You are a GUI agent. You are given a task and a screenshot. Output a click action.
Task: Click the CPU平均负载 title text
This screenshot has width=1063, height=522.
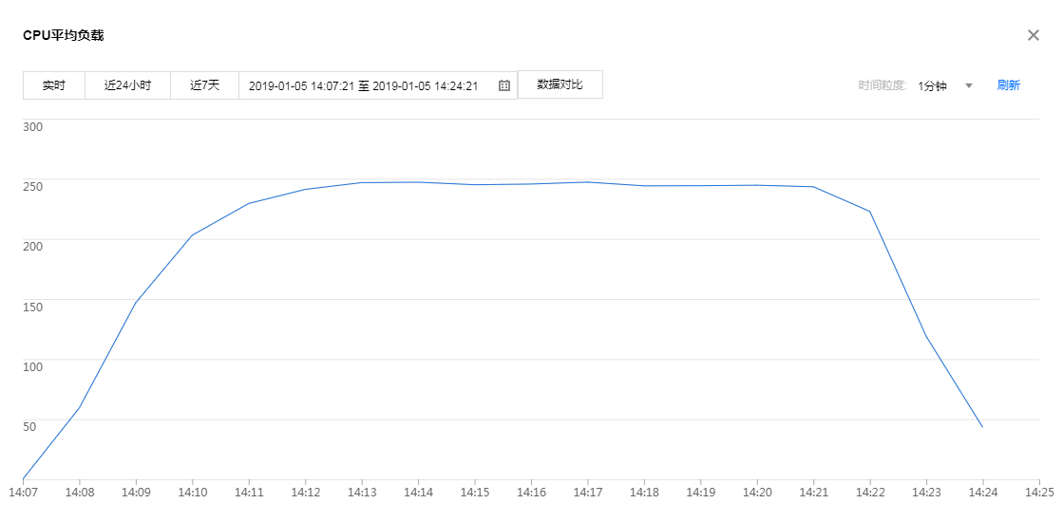(x=64, y=35)
